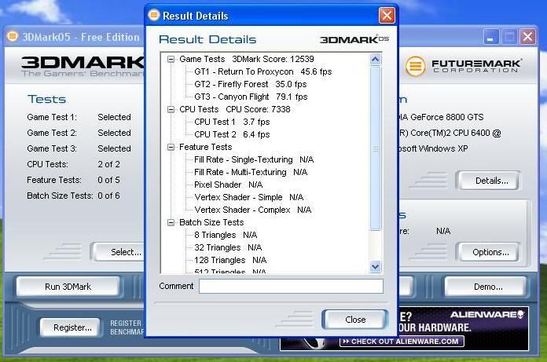Image resolution: width=547 pixels, height=362 pixels.
Task: Close the Result Details dialog with X
Action: 387,16
